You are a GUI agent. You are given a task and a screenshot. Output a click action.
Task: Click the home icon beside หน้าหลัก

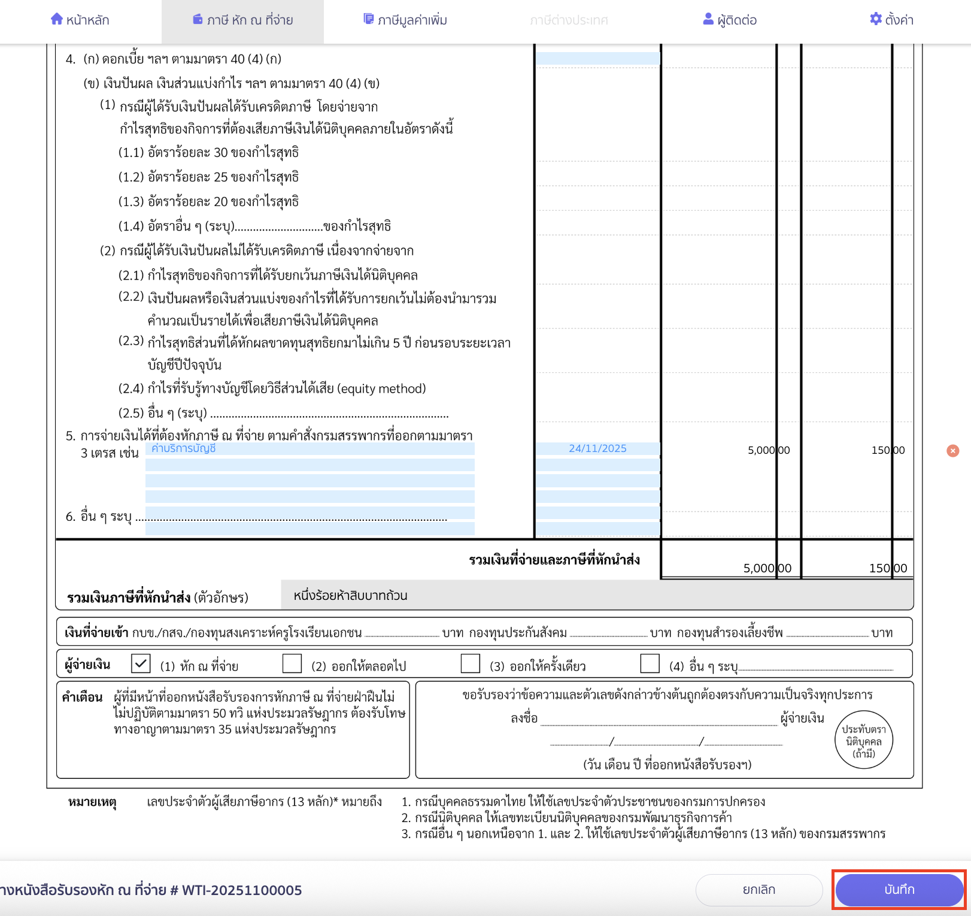pyautogui.click(x=57, y=19)
